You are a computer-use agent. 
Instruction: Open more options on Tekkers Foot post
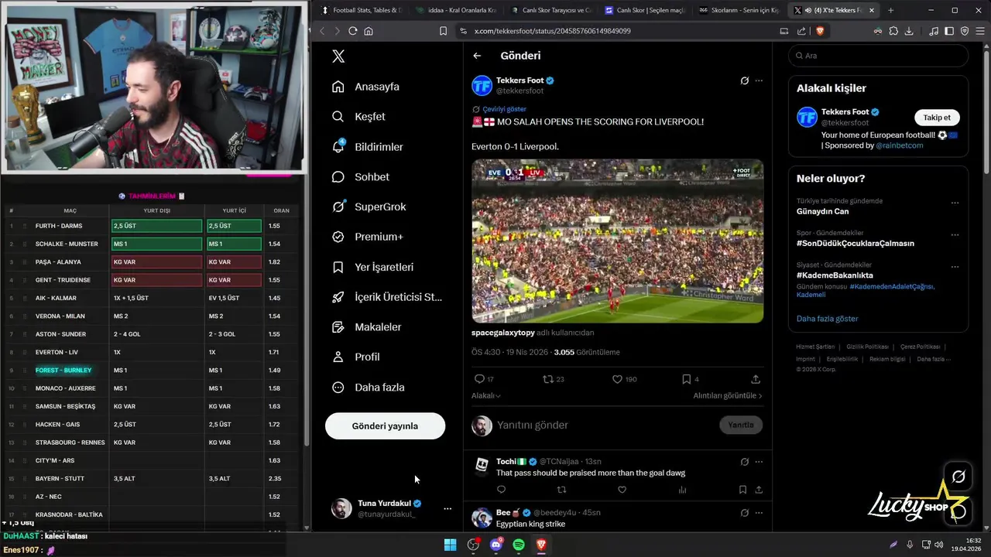(759, 80)
